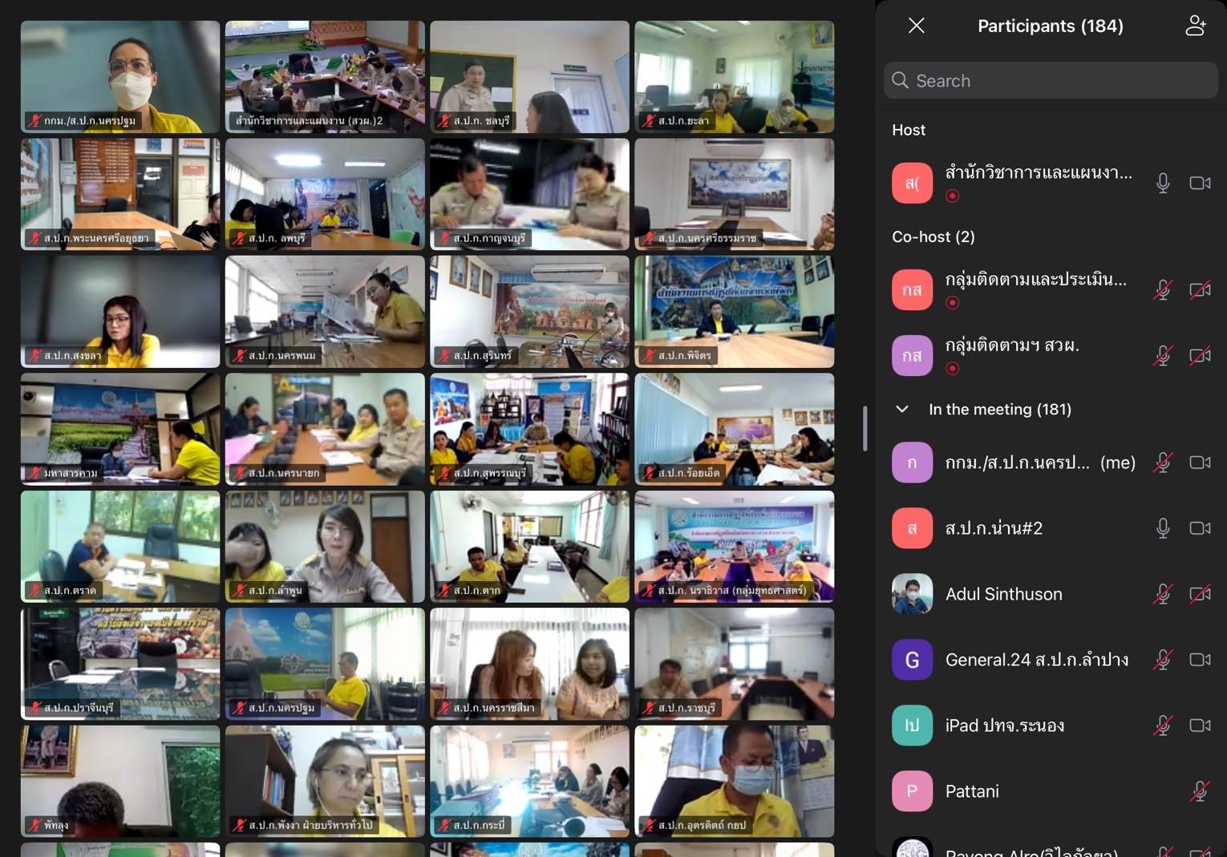1227x857 pixels.
Task: Click muted mic icon for กลุ่มติดตามฯ สวผ.
Action: [x=1163, y=356]
